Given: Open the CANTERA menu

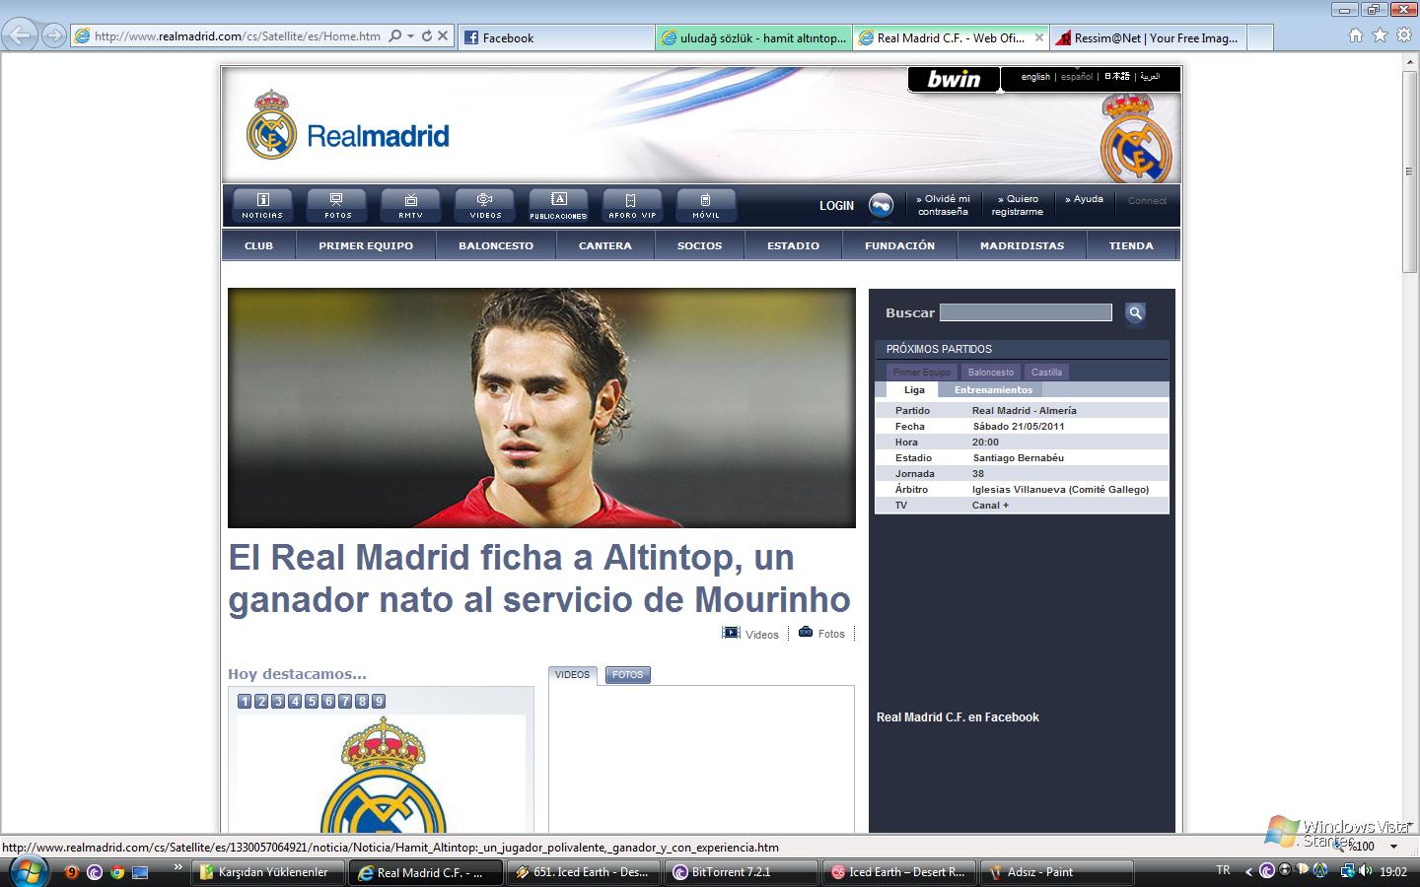Looking at the screenshot, I should [x=605, y=245].
